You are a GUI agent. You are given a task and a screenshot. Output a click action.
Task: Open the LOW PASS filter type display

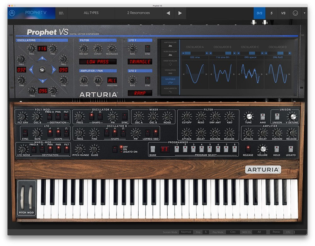[x=98, y=62]
